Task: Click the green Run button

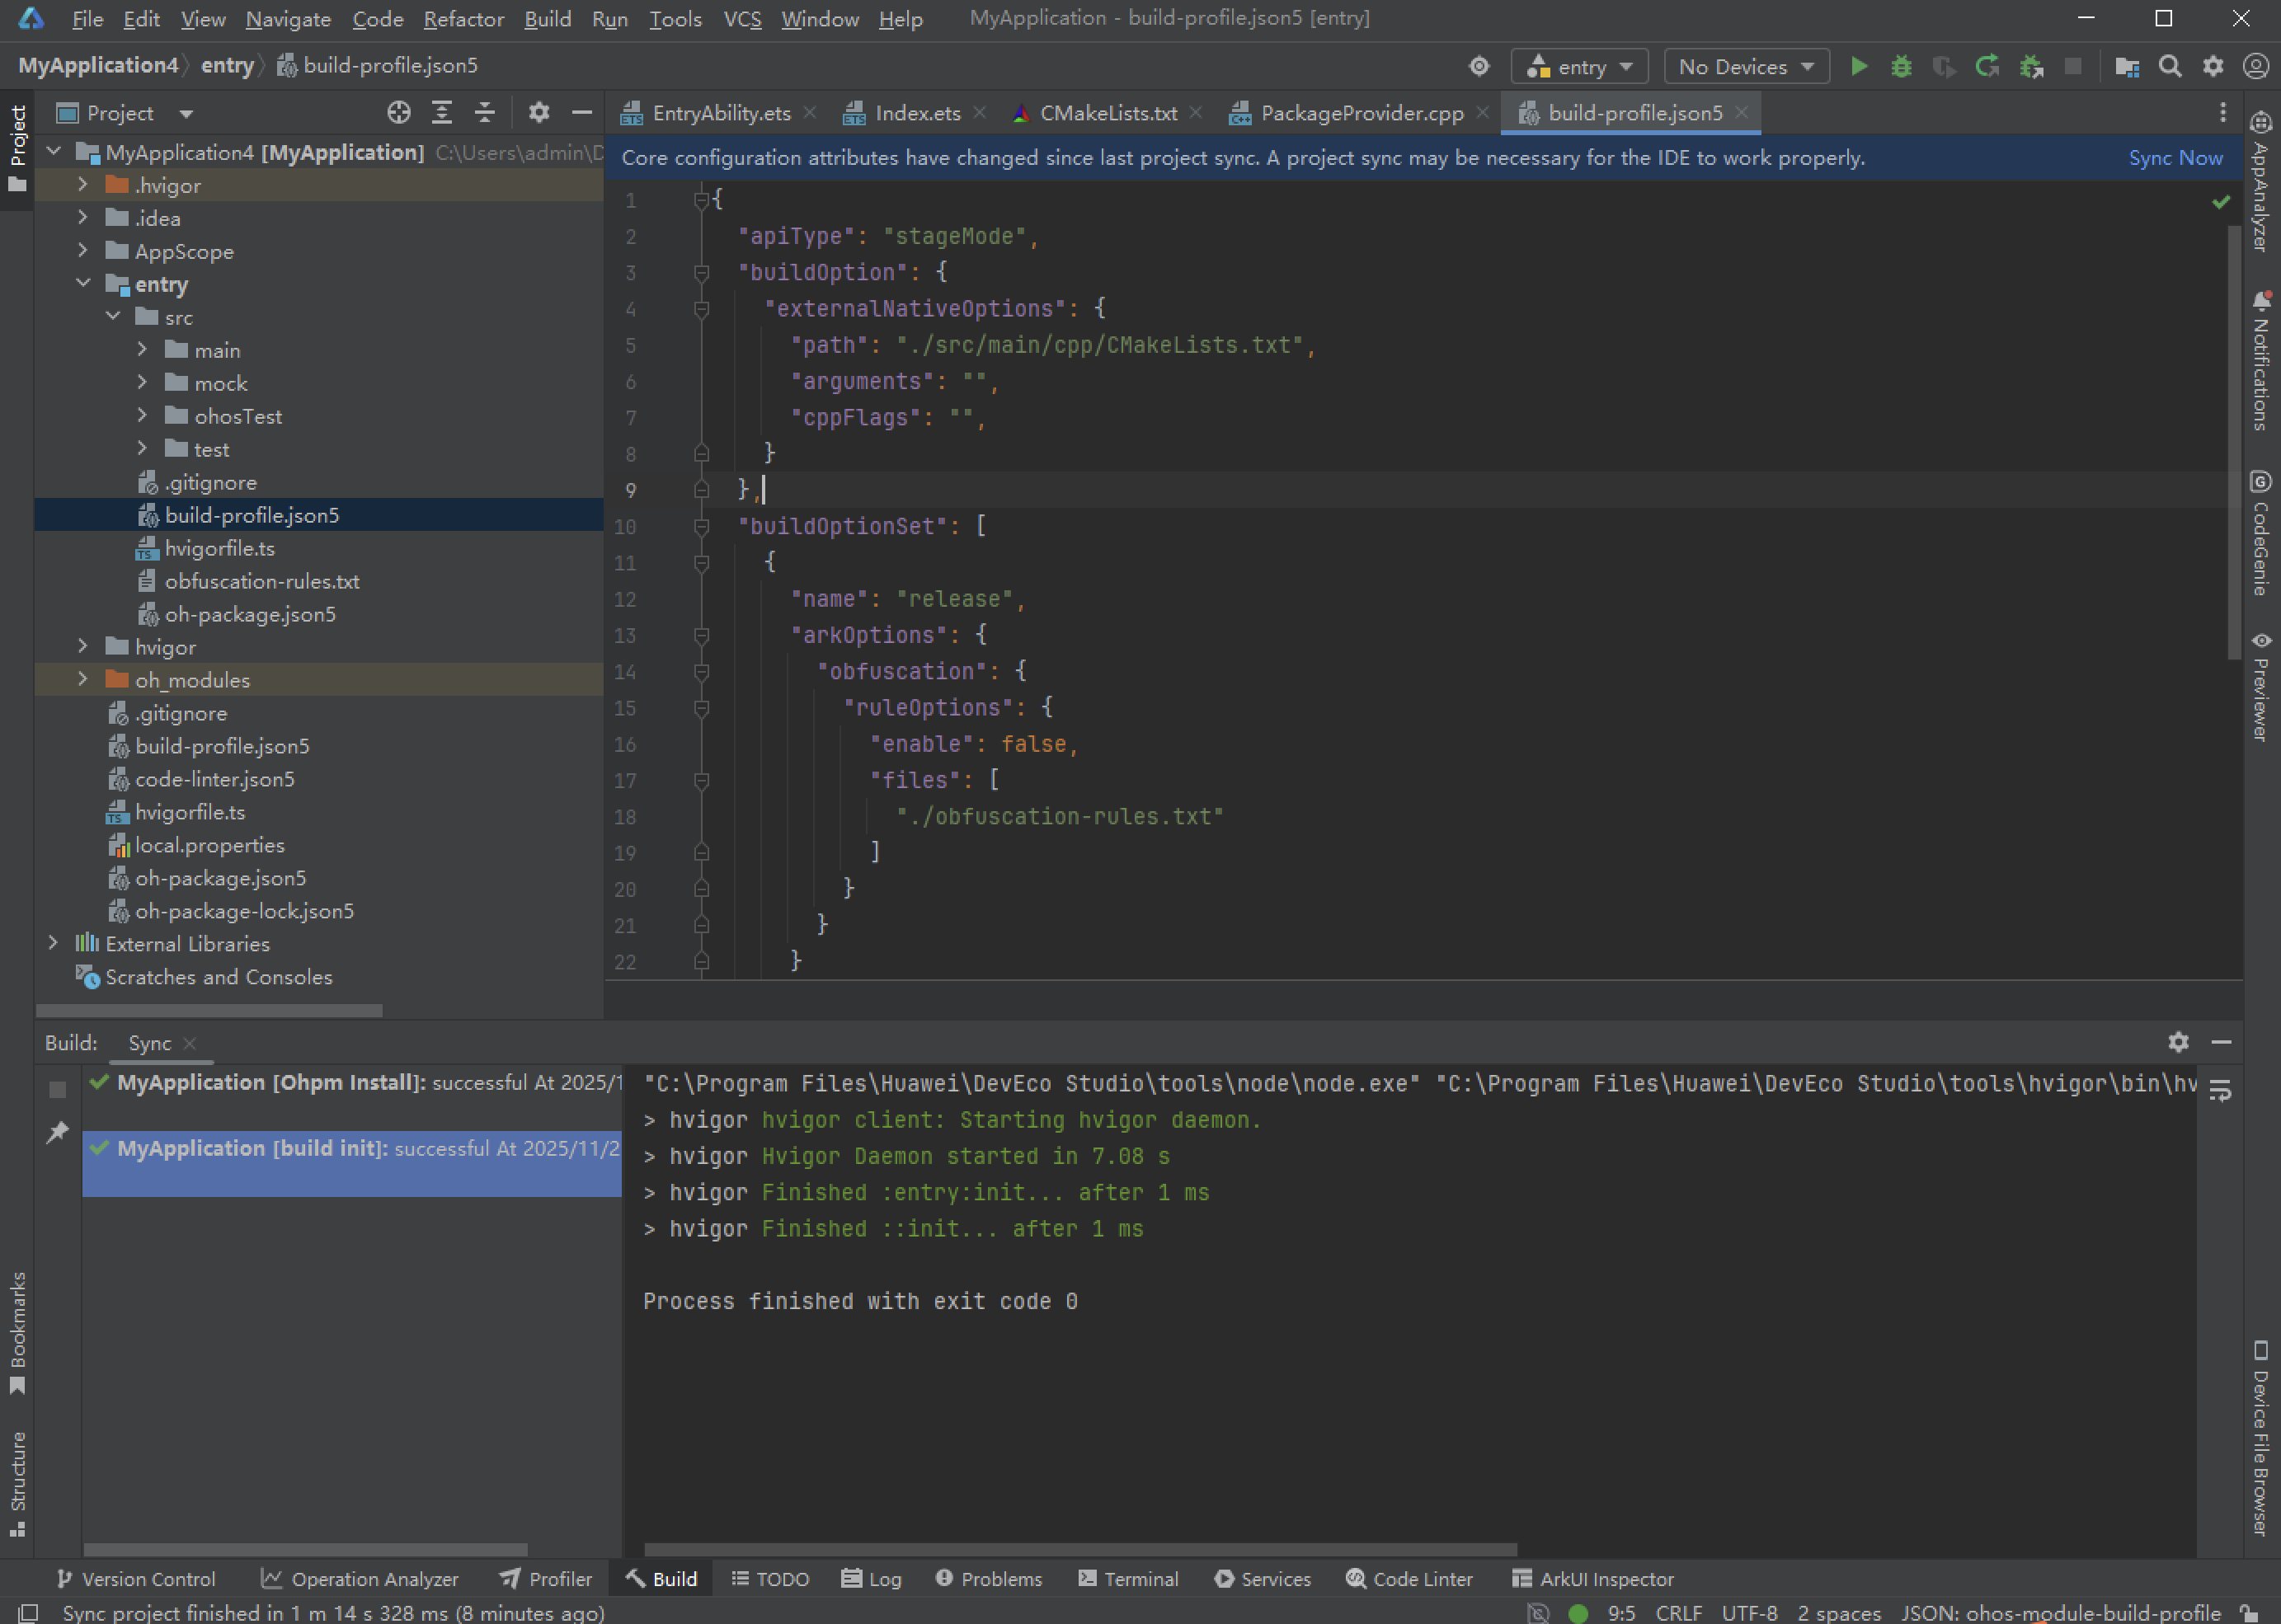Action: 1858,67
